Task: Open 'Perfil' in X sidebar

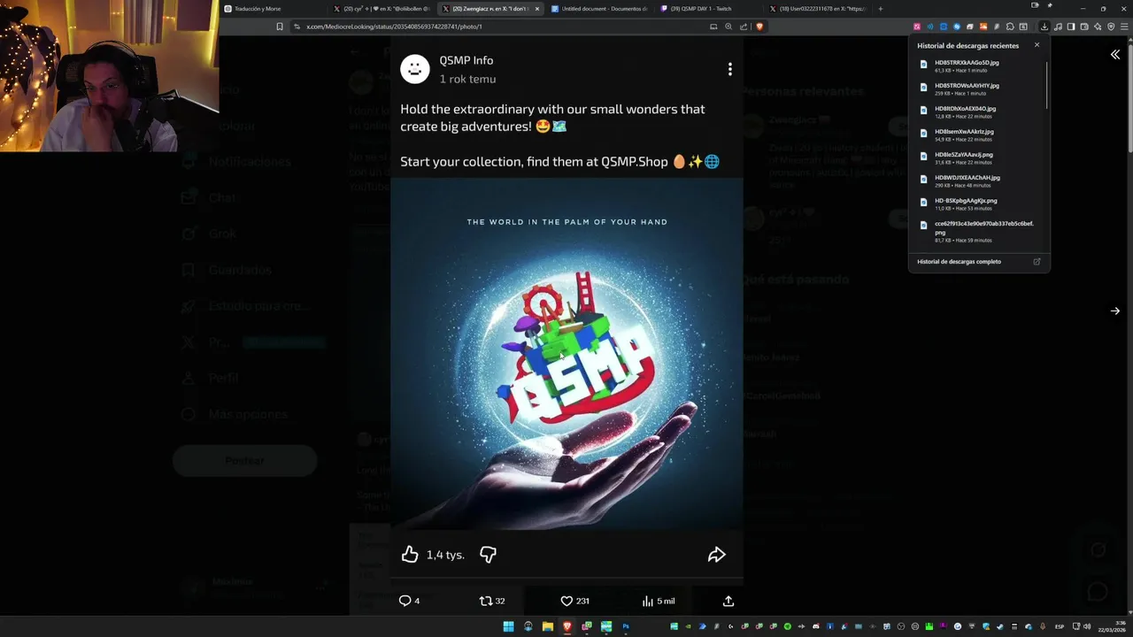Action: (x=210, y=378)
